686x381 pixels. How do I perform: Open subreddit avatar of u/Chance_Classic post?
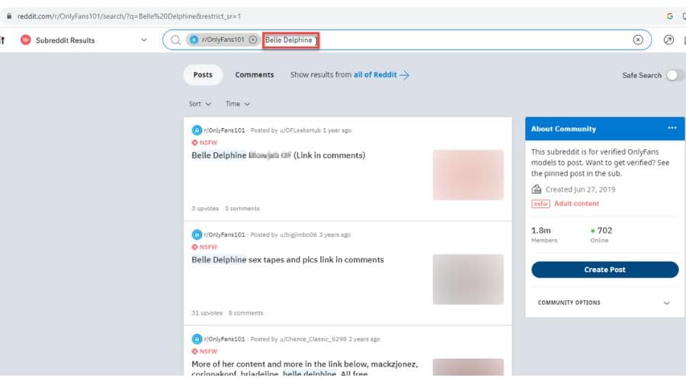pos(197,339)
